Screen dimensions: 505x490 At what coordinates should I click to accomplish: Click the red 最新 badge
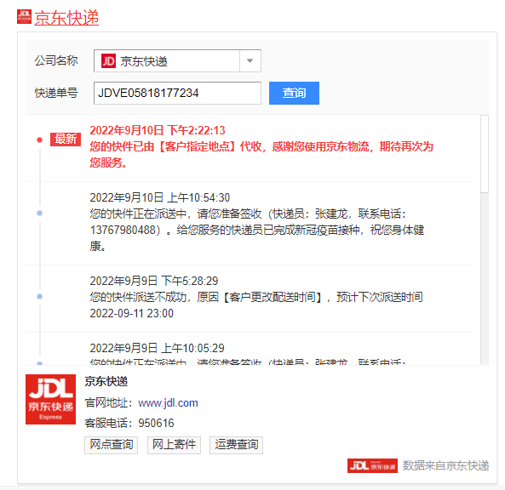66,140
